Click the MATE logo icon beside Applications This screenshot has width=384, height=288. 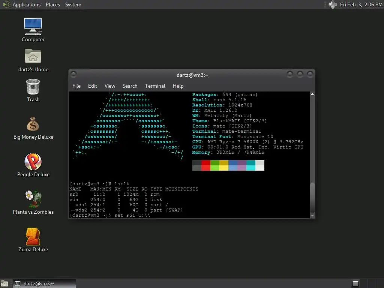pyautogui.click(x=6, y=4)
